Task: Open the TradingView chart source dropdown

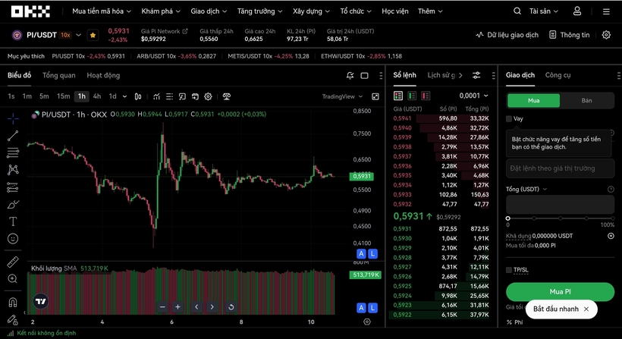Action: 342,96
